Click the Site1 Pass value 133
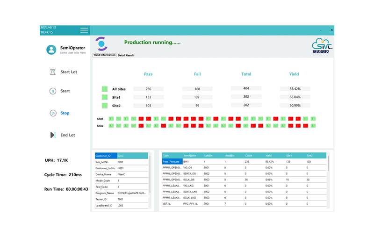Image resolution: width=374 pixels, height=237 pixels. [148, 97]
